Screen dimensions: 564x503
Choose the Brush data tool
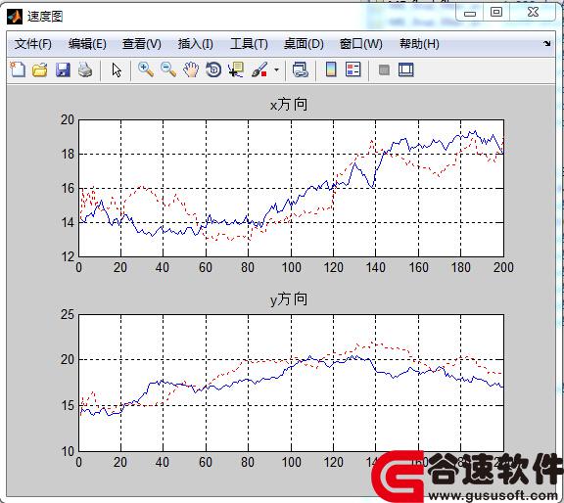(x=259, y=69)
